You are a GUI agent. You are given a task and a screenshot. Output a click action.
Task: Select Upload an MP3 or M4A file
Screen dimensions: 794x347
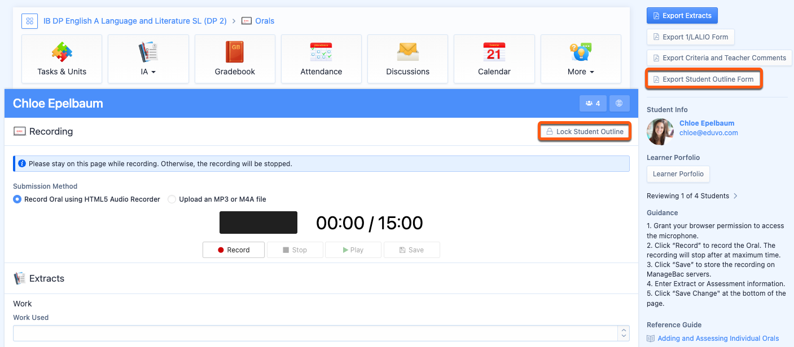click(172, 199)
